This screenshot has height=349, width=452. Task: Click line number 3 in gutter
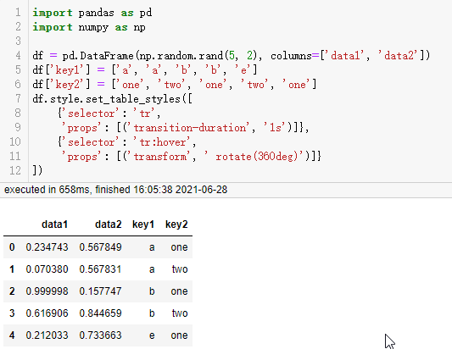[18, 41]
